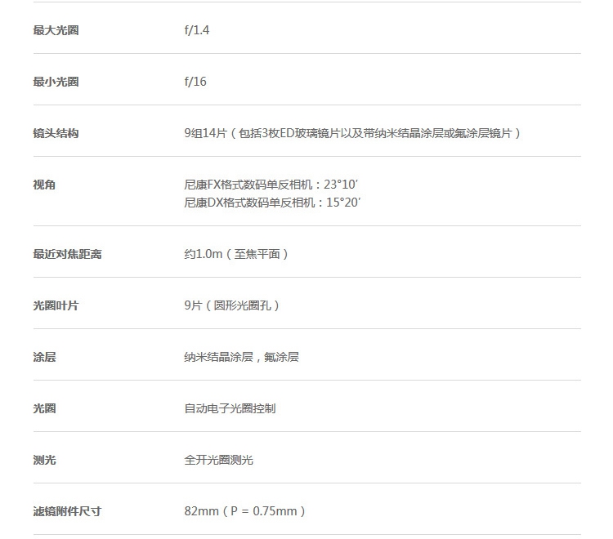Viewport: 613px width, 539px height.
Task: Select the 自动电子光圈控制 value
Action: (230, 408)
